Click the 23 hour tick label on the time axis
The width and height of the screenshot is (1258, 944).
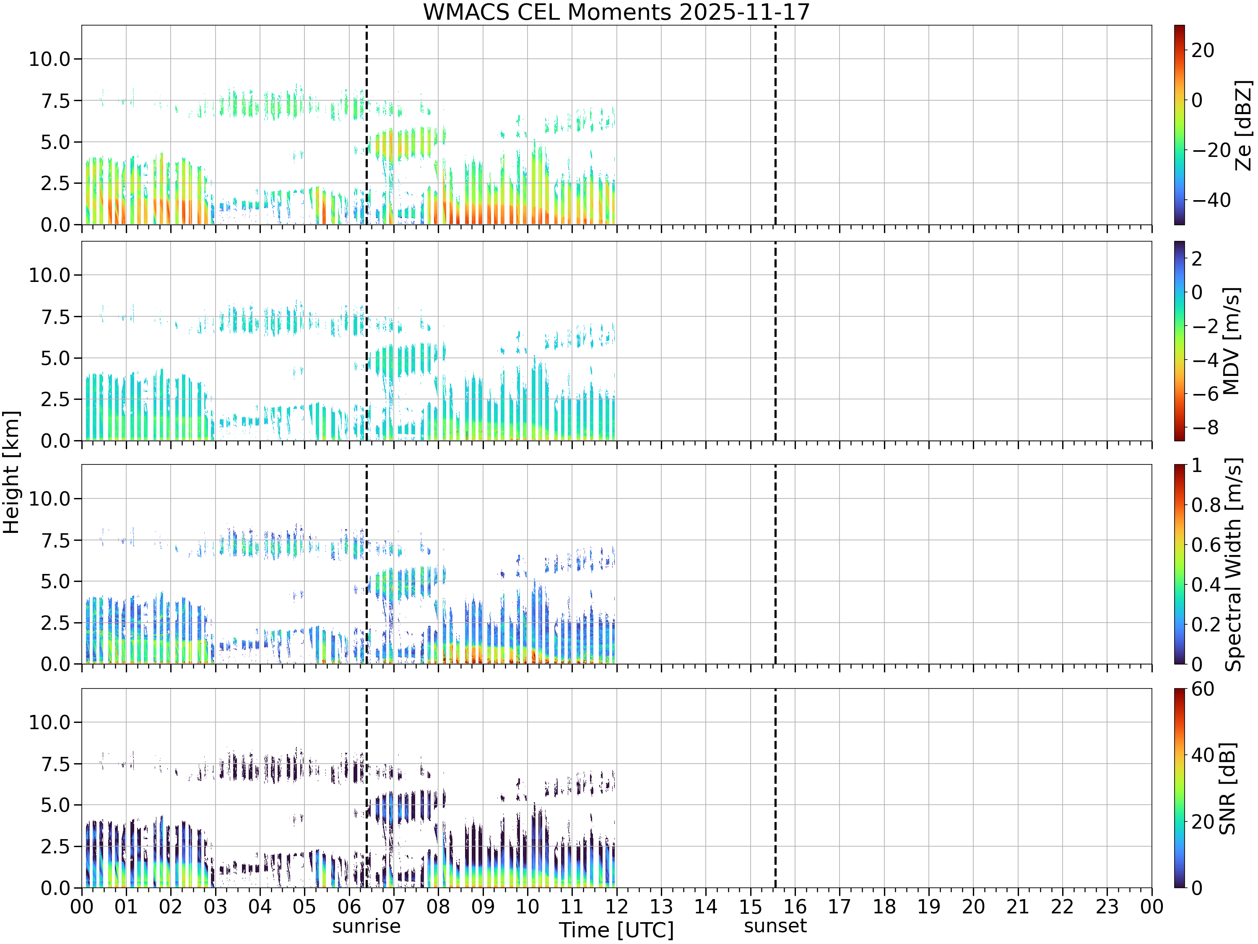(x=1107, y=906)
